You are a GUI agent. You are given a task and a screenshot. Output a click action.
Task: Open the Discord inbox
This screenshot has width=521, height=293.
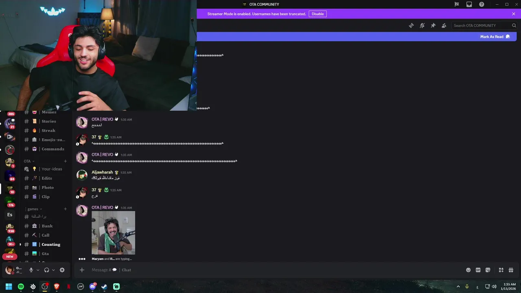point(469,4)
